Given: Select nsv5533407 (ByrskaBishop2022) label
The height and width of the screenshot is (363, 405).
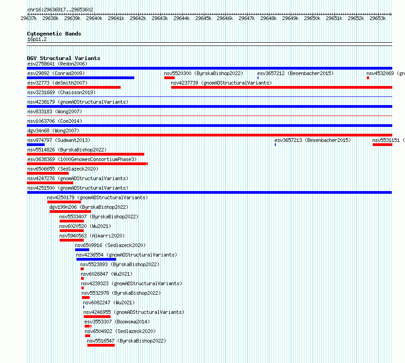Looking at the screenshot, I should tap(99, 217).
